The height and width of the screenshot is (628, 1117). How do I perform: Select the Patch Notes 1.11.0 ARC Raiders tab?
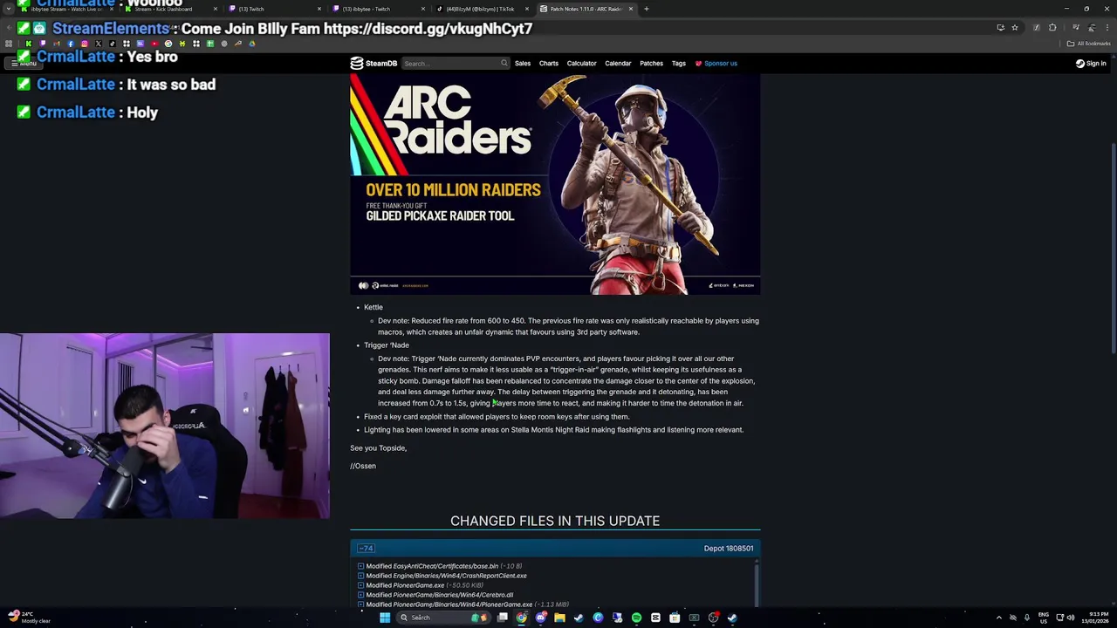(x=585, y=9)
